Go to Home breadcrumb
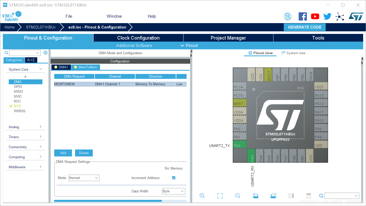This screenshot has height=206, width=366. click(10, 27)
